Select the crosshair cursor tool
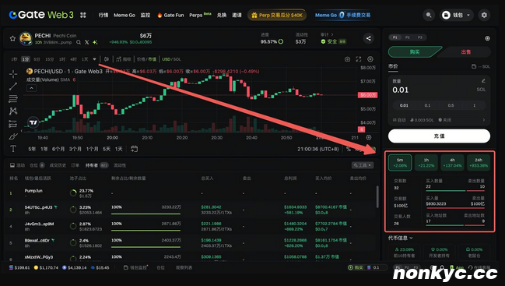Screen dimensions: 505x286 coord(13,74)
